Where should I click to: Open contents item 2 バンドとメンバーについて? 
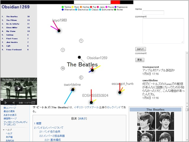coord(48,128)
